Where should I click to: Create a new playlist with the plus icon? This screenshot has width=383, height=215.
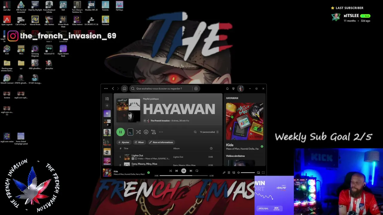click(107, 106)
